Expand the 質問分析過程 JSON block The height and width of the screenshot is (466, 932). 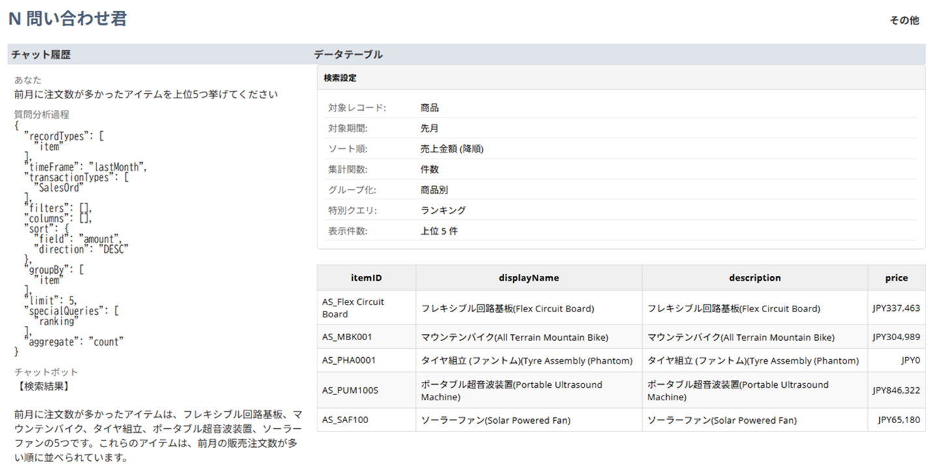pyautogui.click(x=43, y=114)
